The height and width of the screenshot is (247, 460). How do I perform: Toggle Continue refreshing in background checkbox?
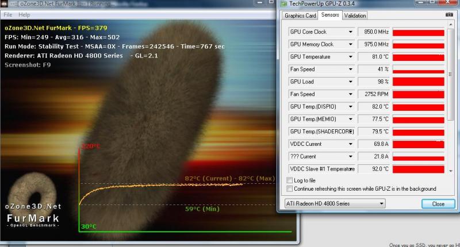pos(290,188)
